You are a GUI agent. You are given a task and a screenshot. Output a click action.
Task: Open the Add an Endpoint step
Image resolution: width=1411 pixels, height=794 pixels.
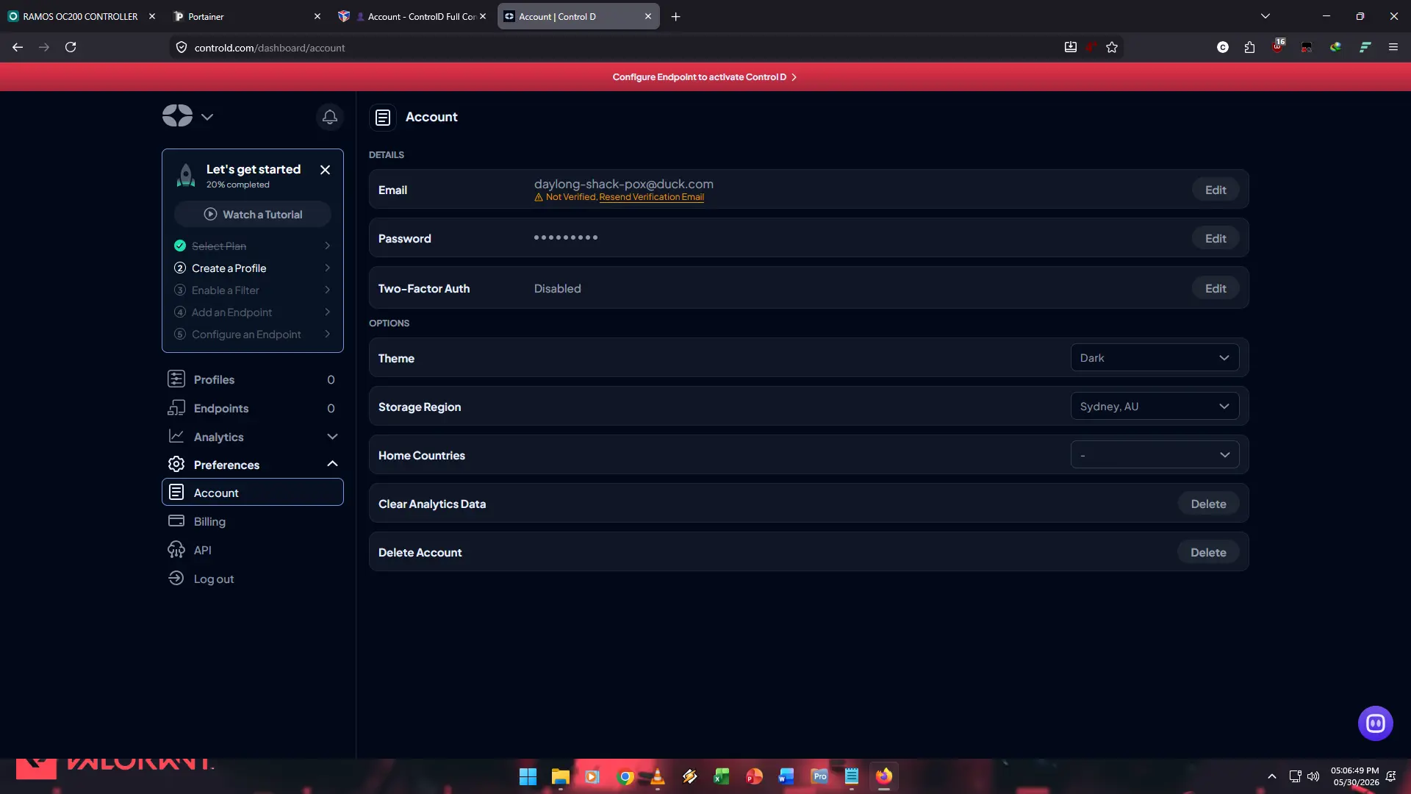pyautogui.click(x=253, y=312)
